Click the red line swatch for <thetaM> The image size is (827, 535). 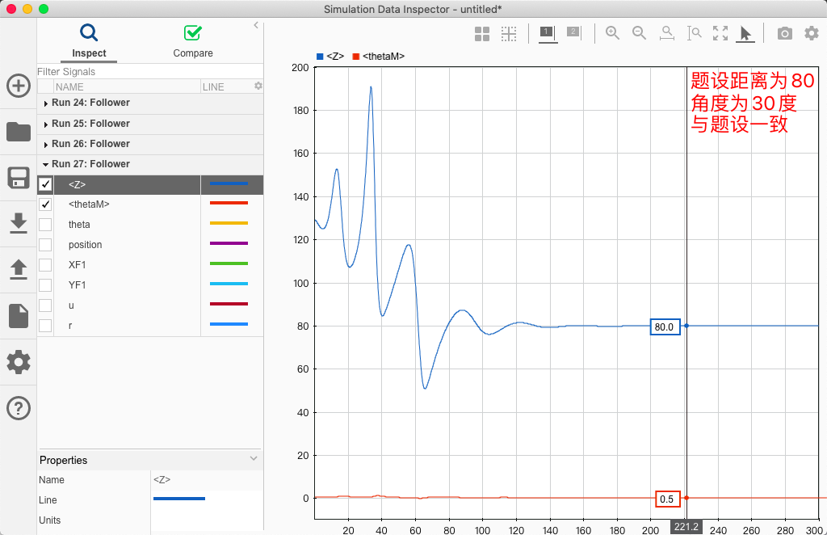coord(229,203)
